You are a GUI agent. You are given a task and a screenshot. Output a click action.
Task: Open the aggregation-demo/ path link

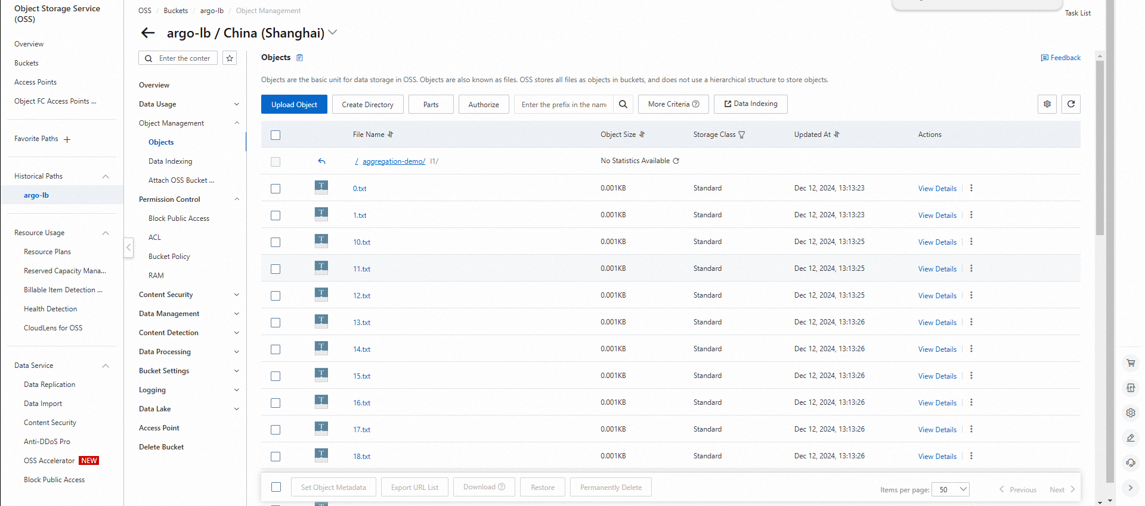coord(394,161)
